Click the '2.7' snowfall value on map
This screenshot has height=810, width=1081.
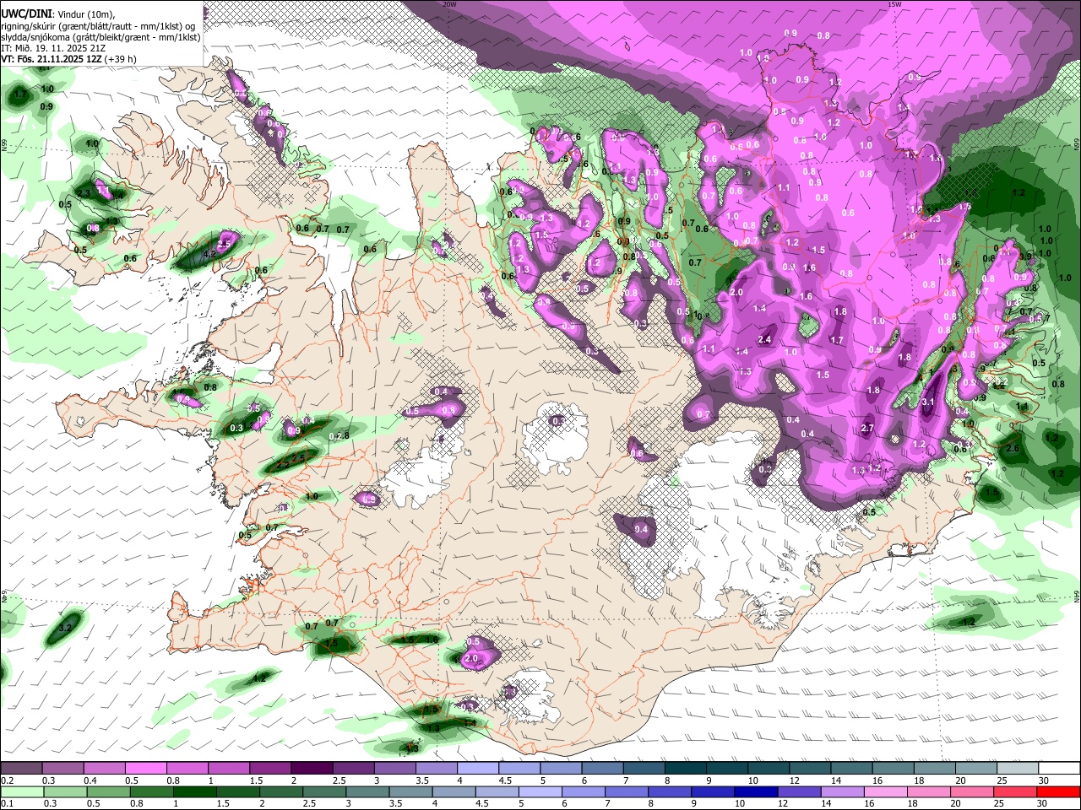coord(867,429)
